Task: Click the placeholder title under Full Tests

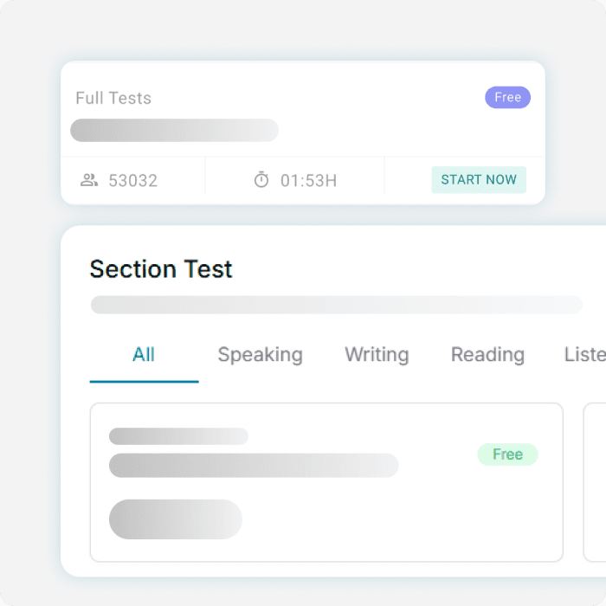Action: (174, 131)
